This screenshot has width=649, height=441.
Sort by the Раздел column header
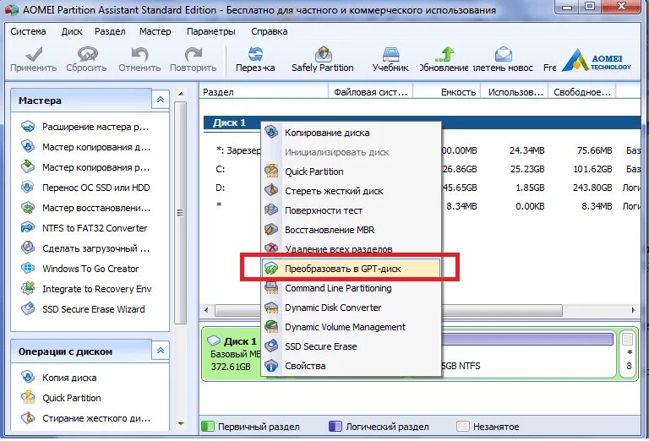pyautogui.click(x=264, y=92)
